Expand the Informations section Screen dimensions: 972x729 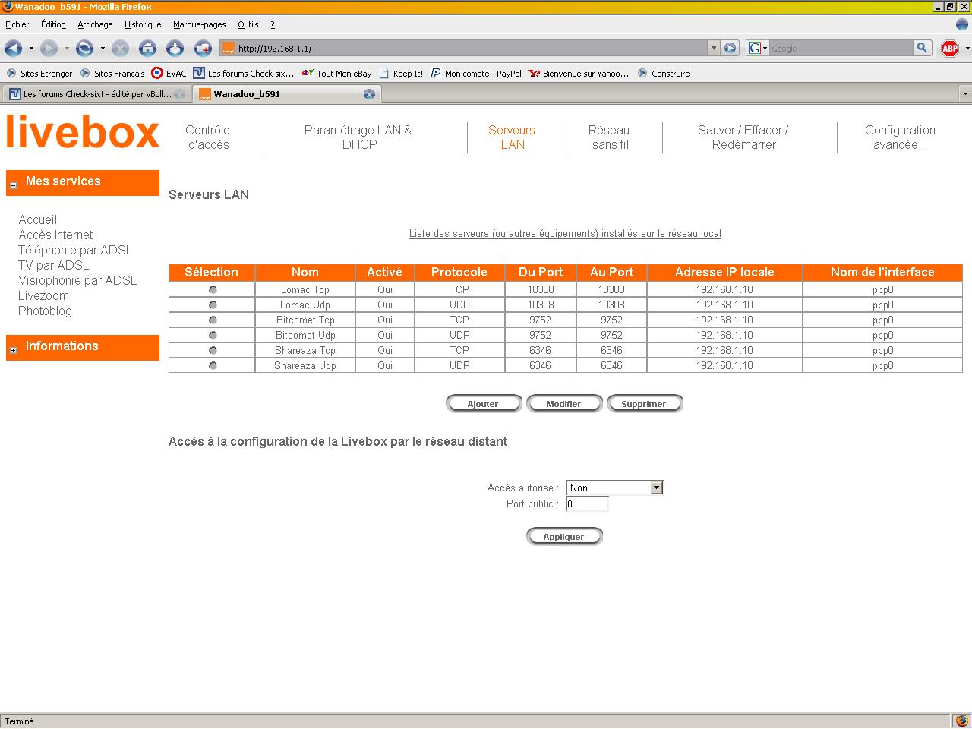[13, 350]
